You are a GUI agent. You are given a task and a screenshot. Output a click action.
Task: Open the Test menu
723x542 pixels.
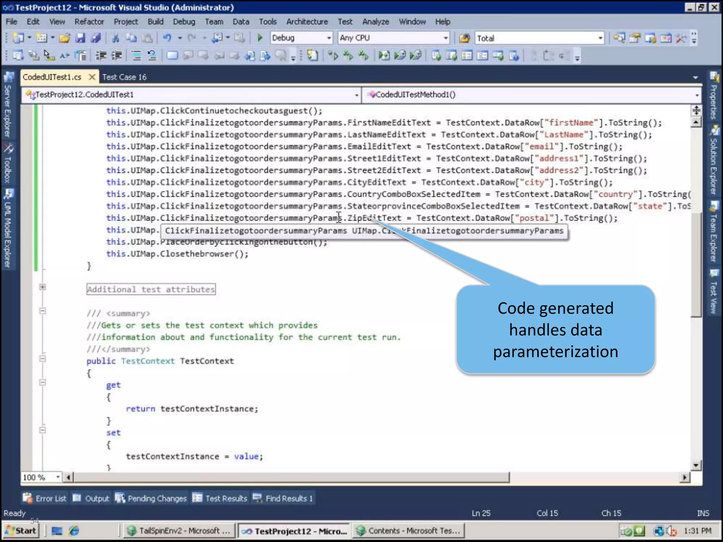coord(345,22)
